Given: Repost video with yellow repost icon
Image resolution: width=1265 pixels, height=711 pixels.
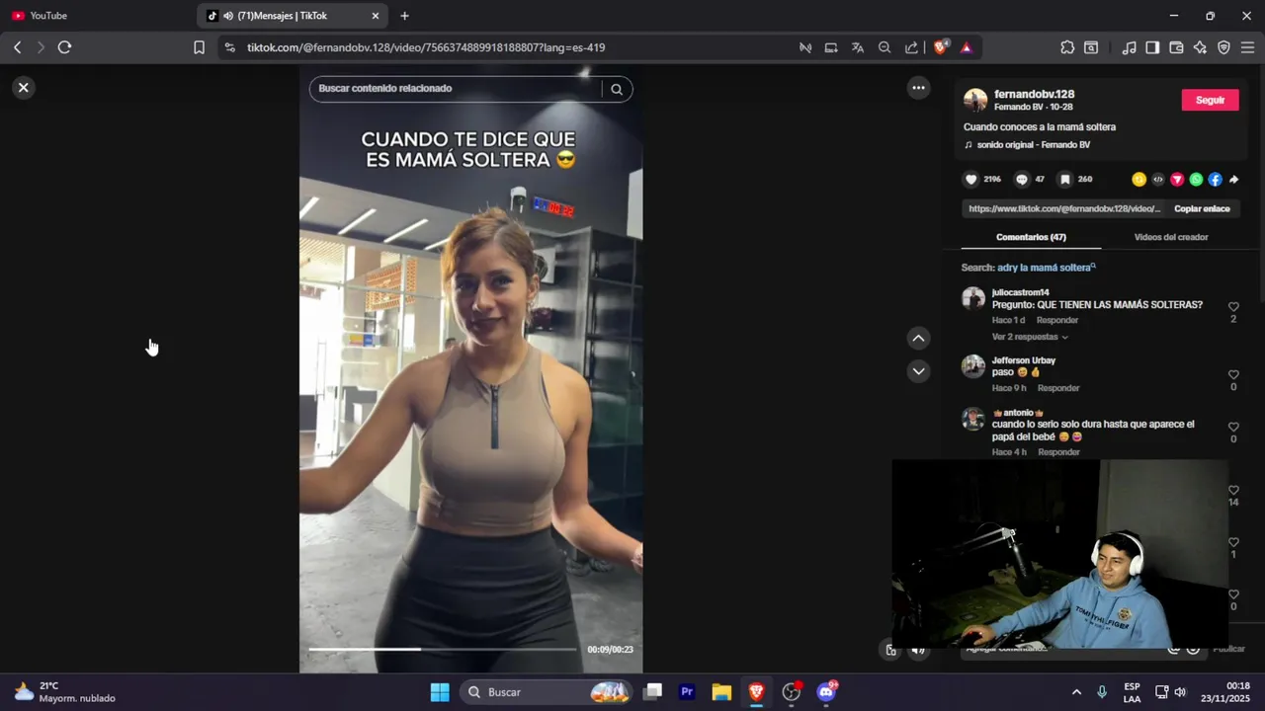Looking at the screenshot, I should tap(1138, 180).
